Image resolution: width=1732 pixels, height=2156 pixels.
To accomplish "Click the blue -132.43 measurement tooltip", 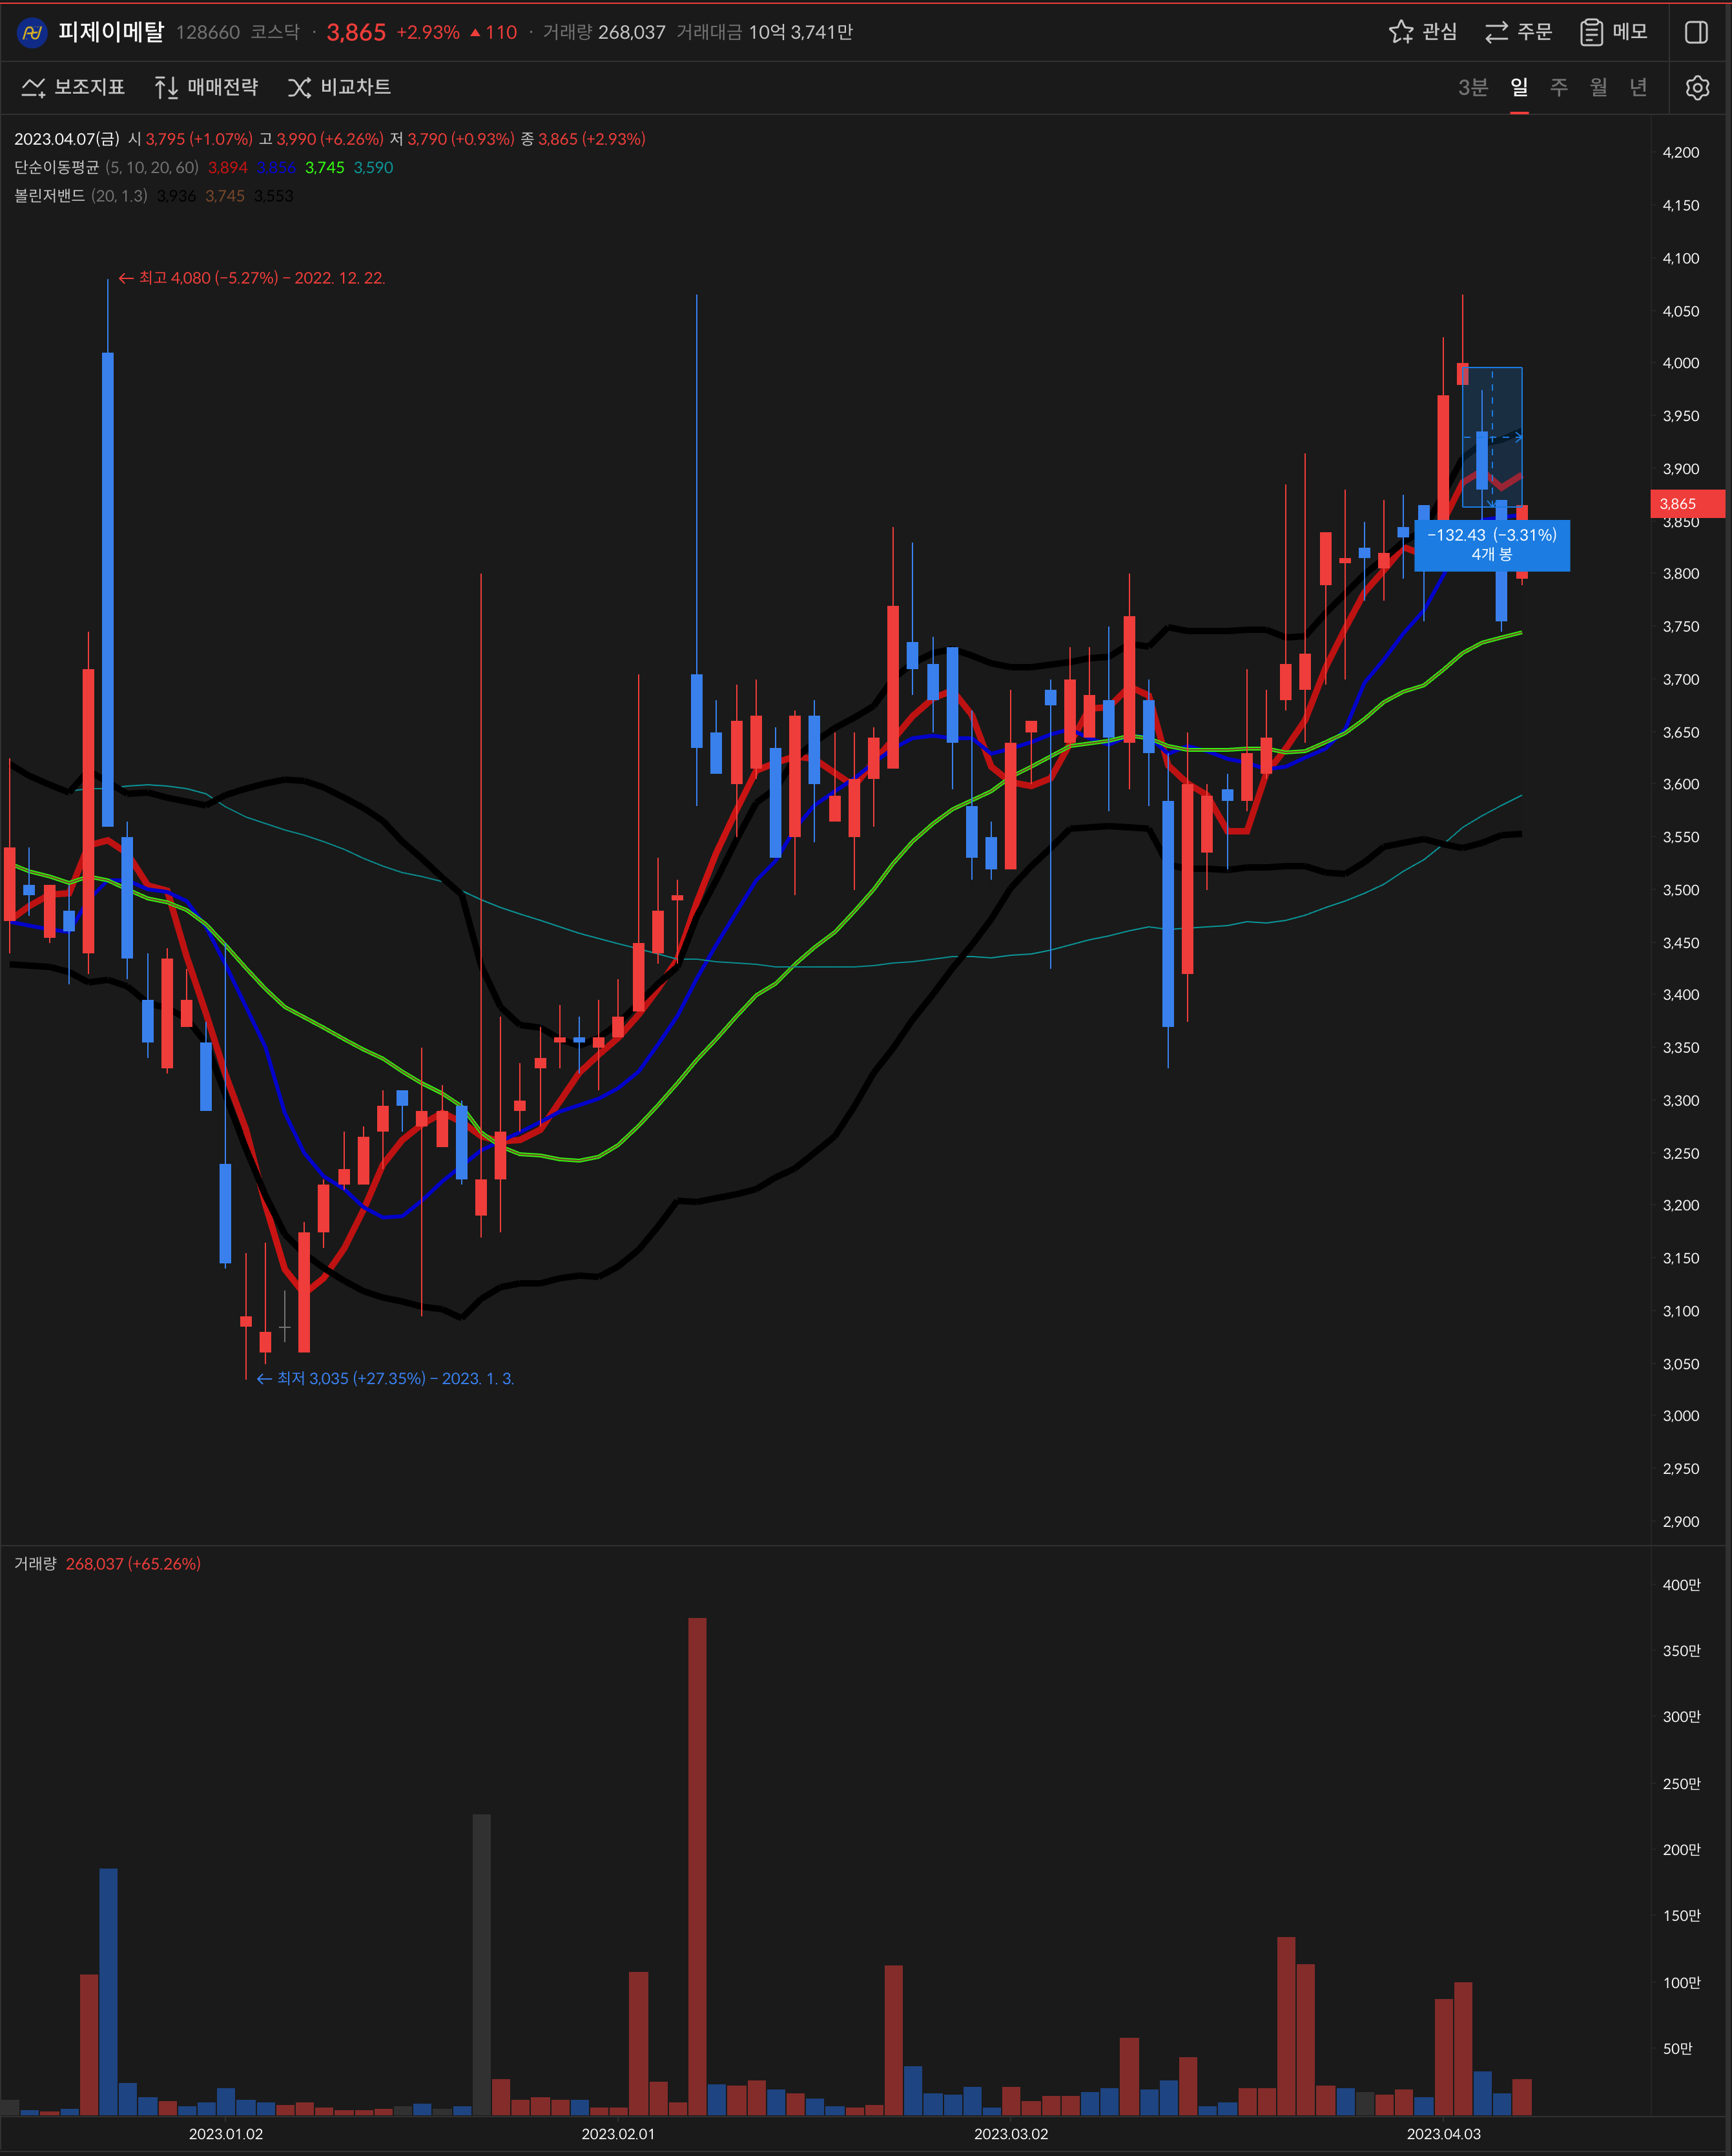I will tap(1491, 545).
